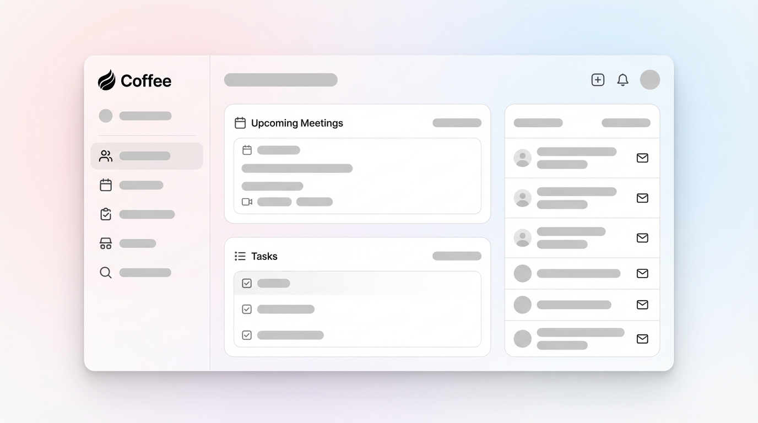Click the Tasks clipboard icon in sidebar

click(x=105, y=214)
